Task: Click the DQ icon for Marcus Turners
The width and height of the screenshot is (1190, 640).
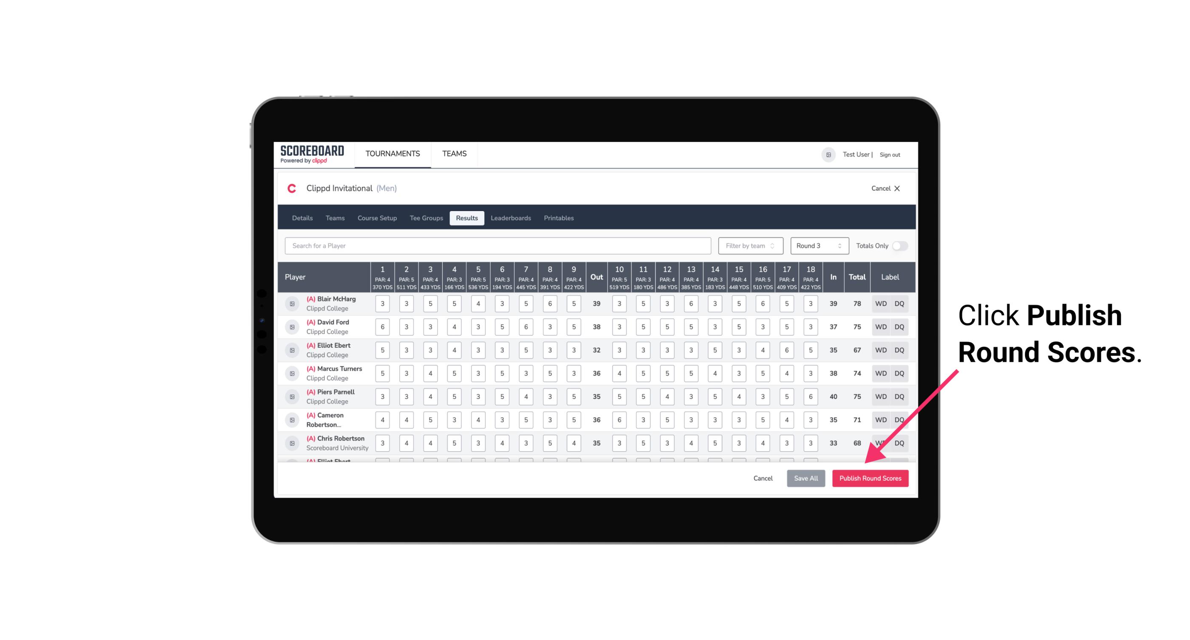Action: tap(899, 373)
